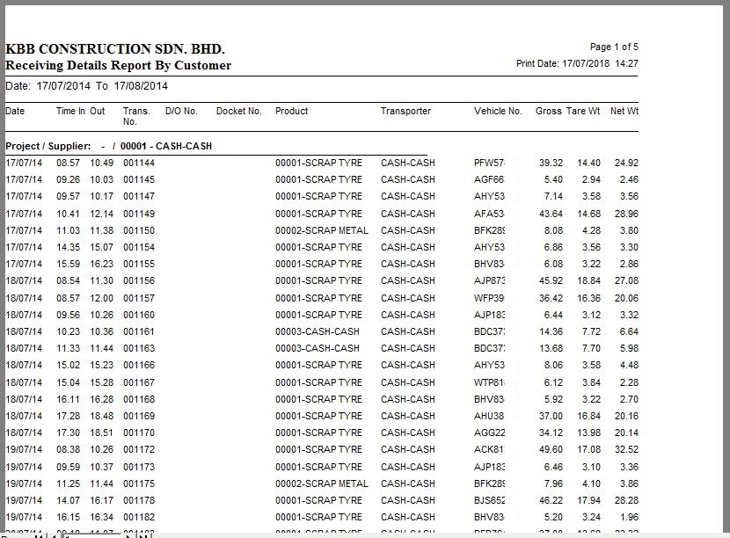Click time out 12.14 in row 001149
This screenshot has height=538, width=730.
pyautogui.click(x=101, y=214)
